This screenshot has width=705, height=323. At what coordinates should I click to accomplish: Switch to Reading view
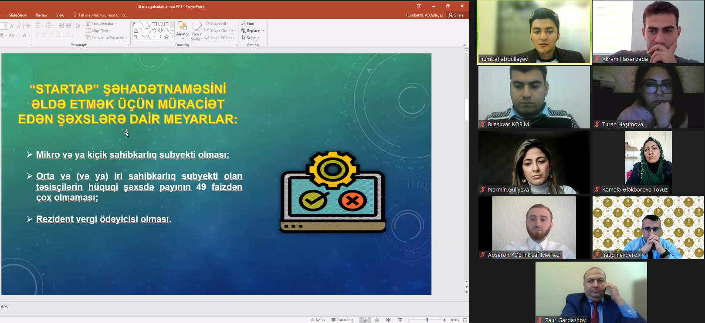388,320
